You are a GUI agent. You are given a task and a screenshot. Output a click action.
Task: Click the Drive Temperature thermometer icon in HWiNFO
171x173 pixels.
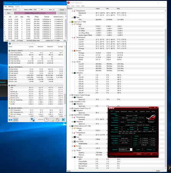click(9, 53)
